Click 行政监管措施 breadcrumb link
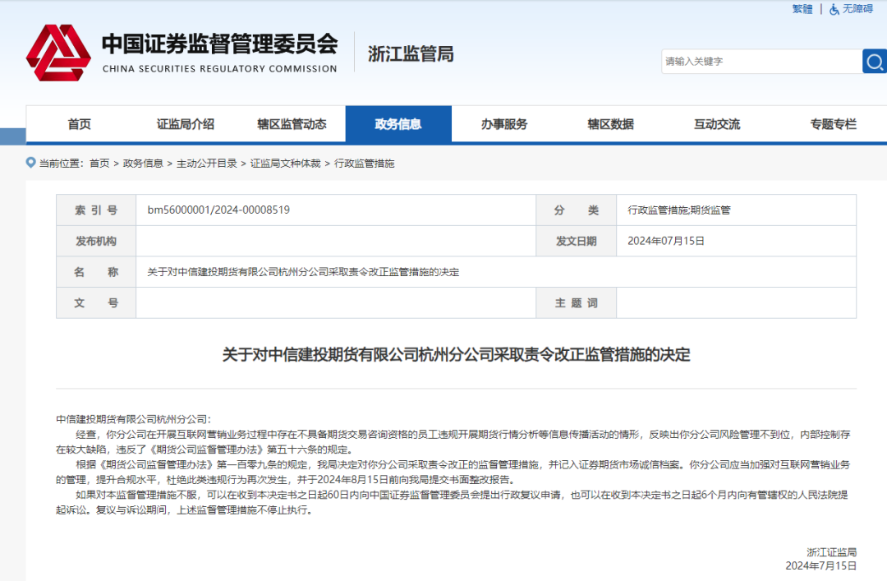The image size is (887, 581). [x=364, y=164]
